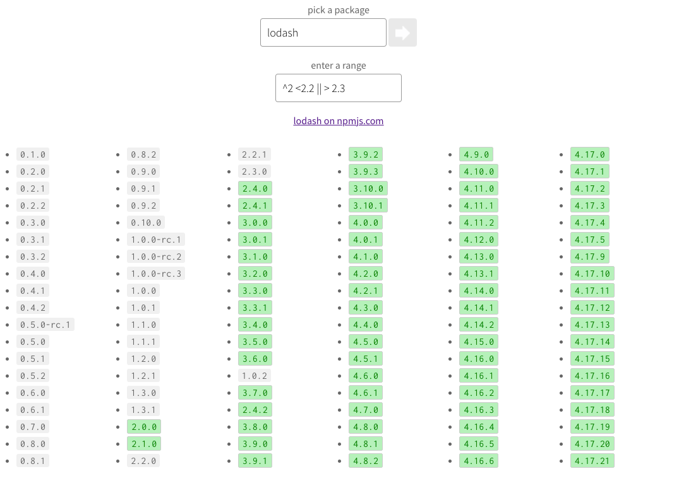679x481 pixels.
Task: Click version 1.0.0-rc.3 tag
Action: (x=156, y=274)
